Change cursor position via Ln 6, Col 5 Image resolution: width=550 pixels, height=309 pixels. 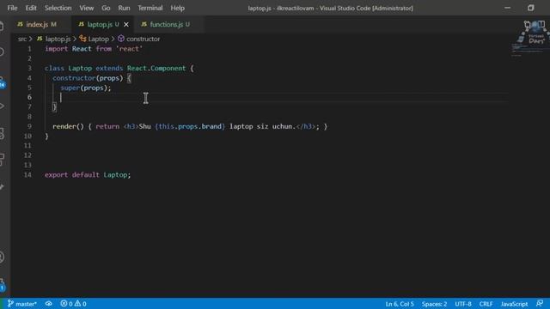(x=400, y=304)
